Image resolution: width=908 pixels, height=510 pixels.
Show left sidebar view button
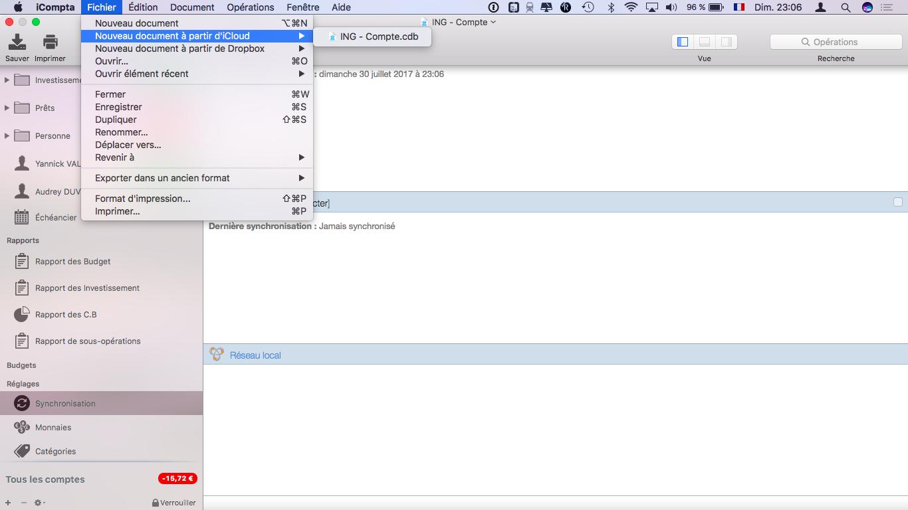click(x=683, y=42)
